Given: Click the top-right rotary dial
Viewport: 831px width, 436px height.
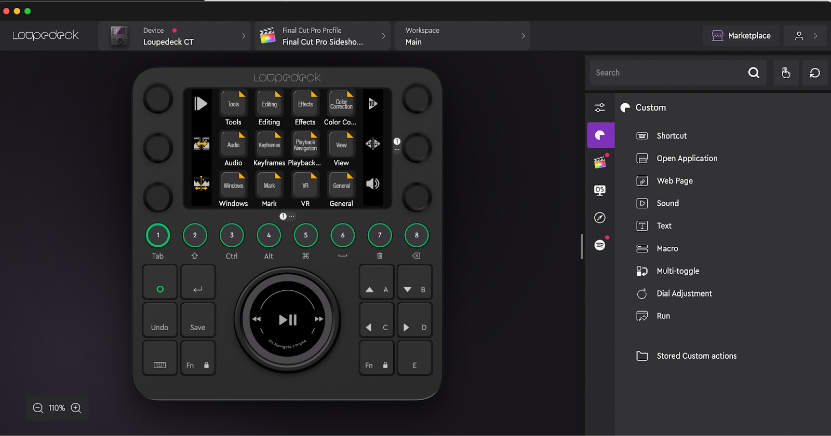Looking at the screenshot, I should click(417, 99).
